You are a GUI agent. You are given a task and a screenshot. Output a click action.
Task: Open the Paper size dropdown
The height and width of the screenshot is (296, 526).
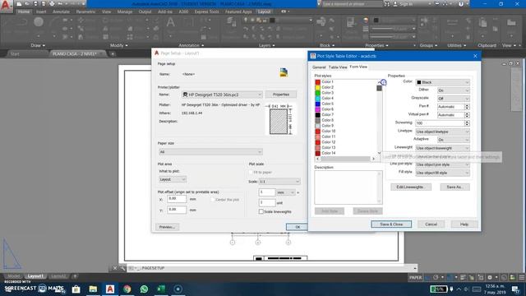click(x=210, y=152)
